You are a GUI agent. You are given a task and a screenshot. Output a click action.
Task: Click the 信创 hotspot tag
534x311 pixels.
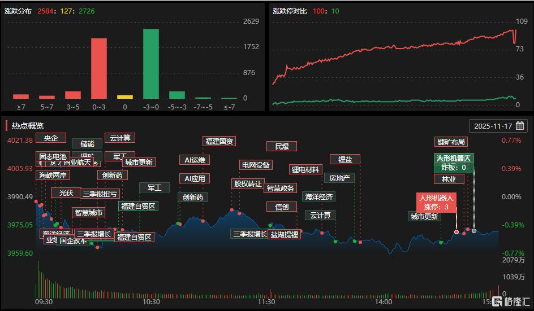click(x=282, y=207)
